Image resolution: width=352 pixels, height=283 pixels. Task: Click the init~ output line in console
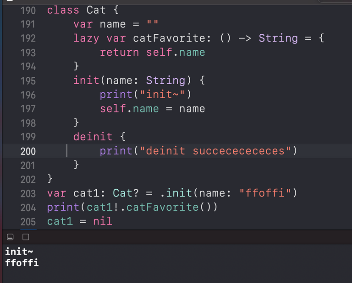click(19, 251)
